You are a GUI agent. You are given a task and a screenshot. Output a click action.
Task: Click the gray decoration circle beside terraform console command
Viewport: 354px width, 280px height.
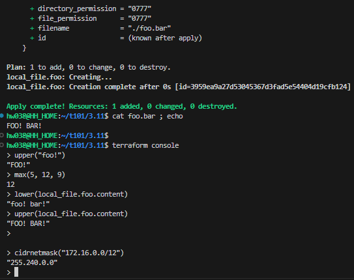tap(2, 145)
